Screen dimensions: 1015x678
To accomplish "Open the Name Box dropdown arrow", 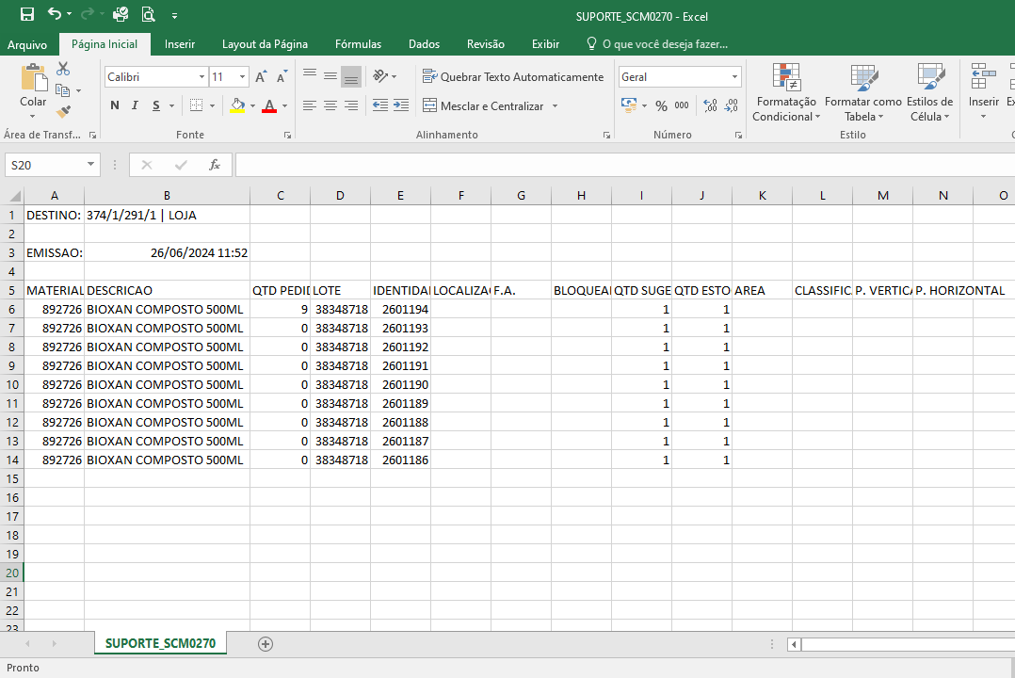I will (x=91, y=165).
